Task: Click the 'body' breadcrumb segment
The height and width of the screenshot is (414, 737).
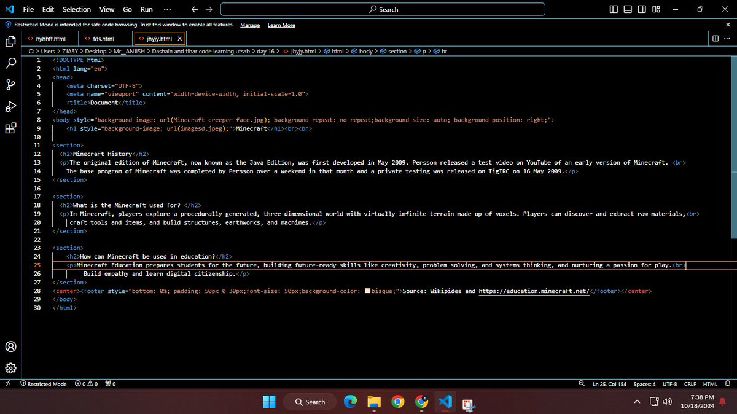Action: (x=362, y=52)
